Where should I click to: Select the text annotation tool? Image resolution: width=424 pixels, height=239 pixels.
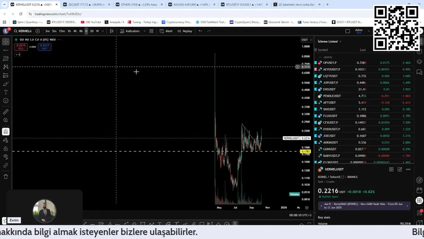[x=6, y=92]
